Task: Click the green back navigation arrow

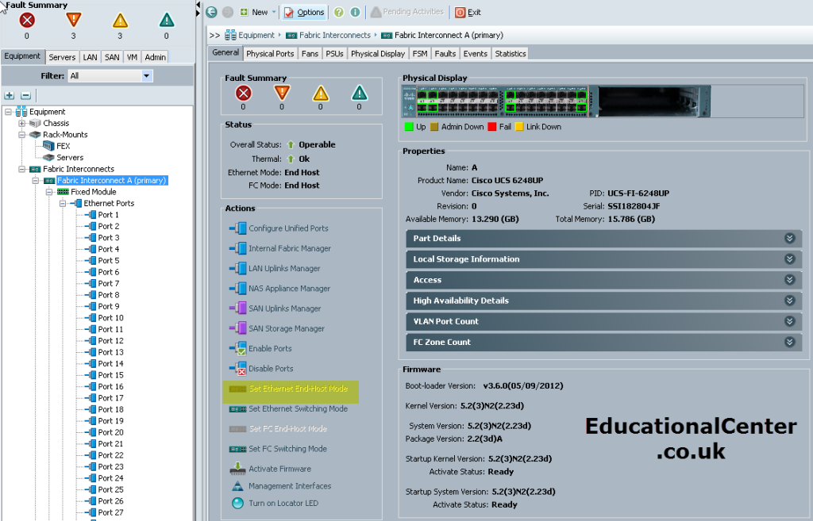Action: point(211,12)
